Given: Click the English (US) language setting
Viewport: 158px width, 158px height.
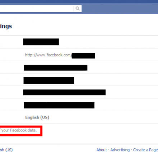Looking at the screenshot, I should (x=37, y=117).
